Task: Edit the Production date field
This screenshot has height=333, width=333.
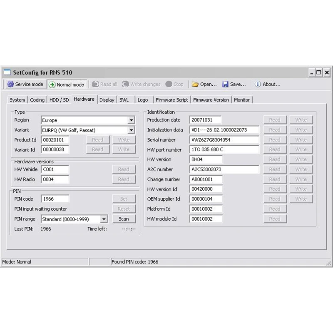Action: pos(206,120)
